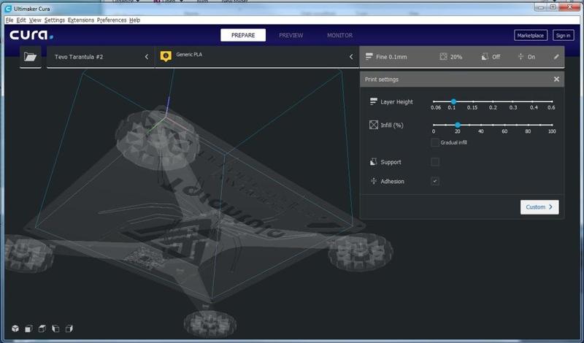Click the Adhesion icon in Print settings

tap(373, 181)
